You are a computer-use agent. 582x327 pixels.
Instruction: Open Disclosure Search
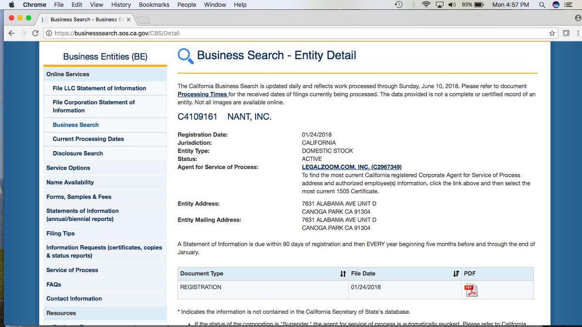(78, 153)
